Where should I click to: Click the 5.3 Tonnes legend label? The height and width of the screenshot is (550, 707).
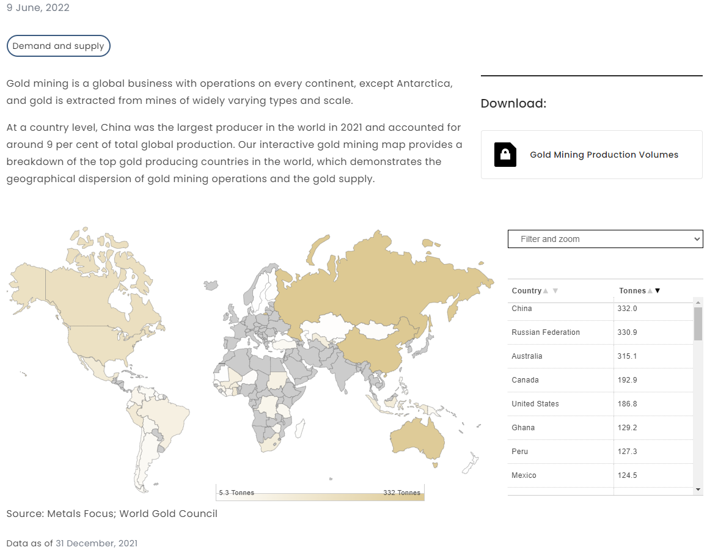(x=236, y=493)
